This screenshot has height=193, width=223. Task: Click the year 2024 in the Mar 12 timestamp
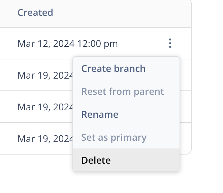pyautogui.click(x=63, y=44)
